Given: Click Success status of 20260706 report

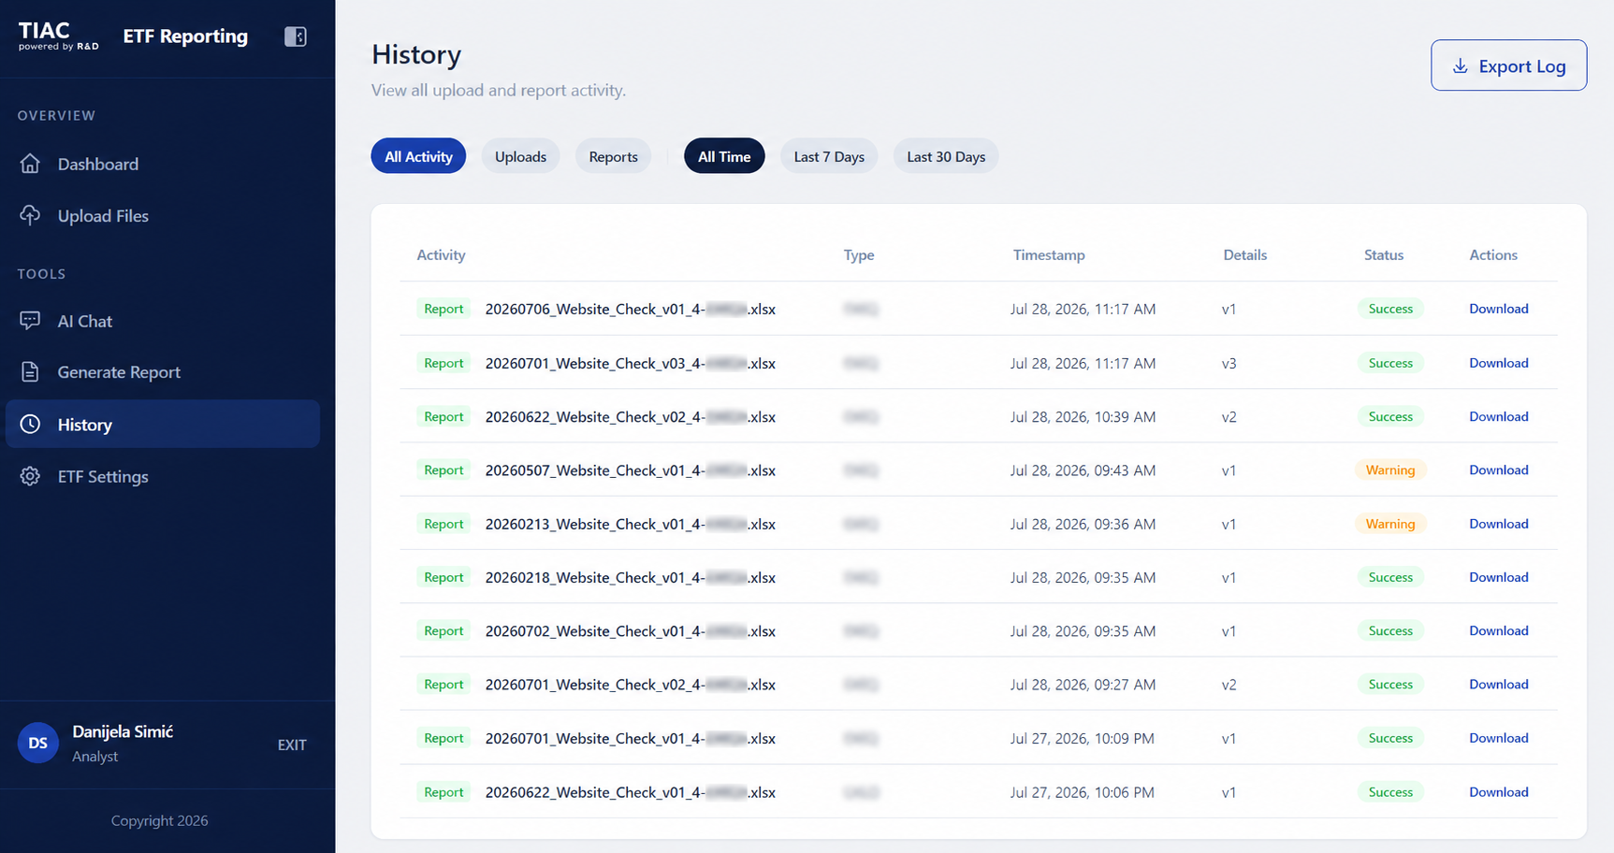Looking at the screenshot, I should click(x=1390, y=309).
